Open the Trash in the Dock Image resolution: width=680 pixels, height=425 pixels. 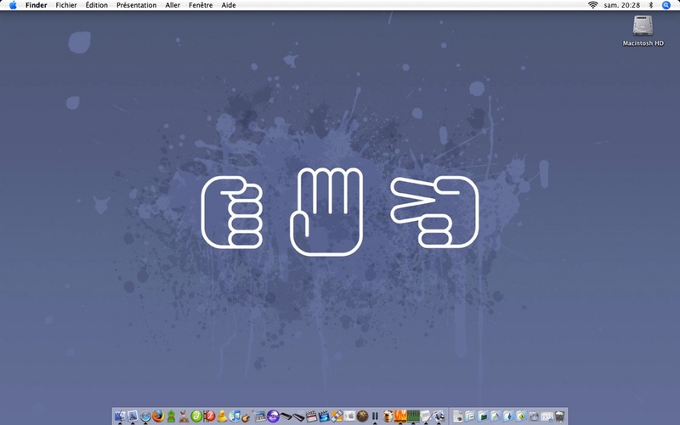[x=560, y=416]
